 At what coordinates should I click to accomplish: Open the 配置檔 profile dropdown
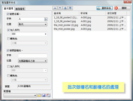[x=20, y=95]
